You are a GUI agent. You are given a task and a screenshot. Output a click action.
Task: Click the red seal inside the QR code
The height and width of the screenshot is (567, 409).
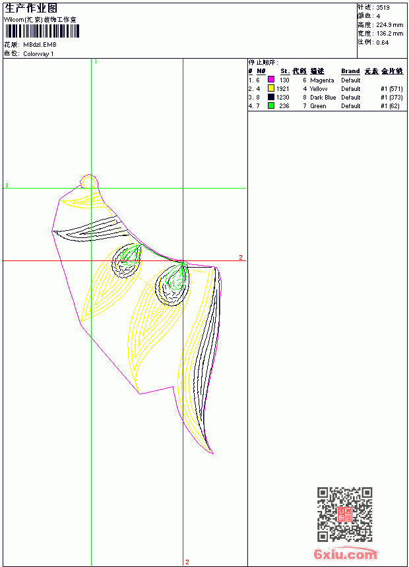pos(344,514)
